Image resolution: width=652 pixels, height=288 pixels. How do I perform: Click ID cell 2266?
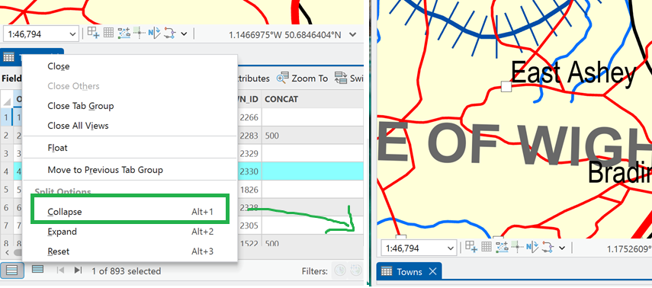point(249,117)
